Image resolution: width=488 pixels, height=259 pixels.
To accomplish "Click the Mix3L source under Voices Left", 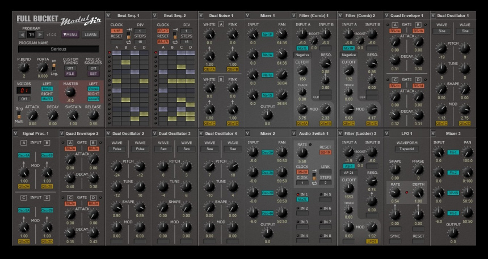I will tap(47, 88).
